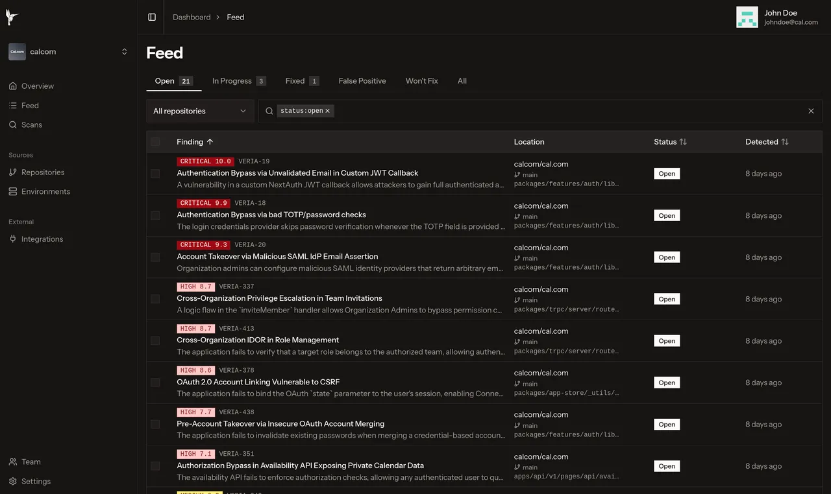831x494 pixels.
Task: Toggle the sidebar panel icon
Action: [x=152, y=18]
